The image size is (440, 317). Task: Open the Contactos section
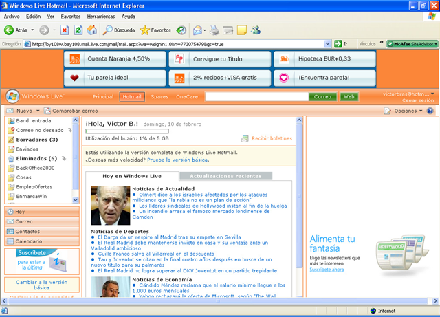point(42,231)
